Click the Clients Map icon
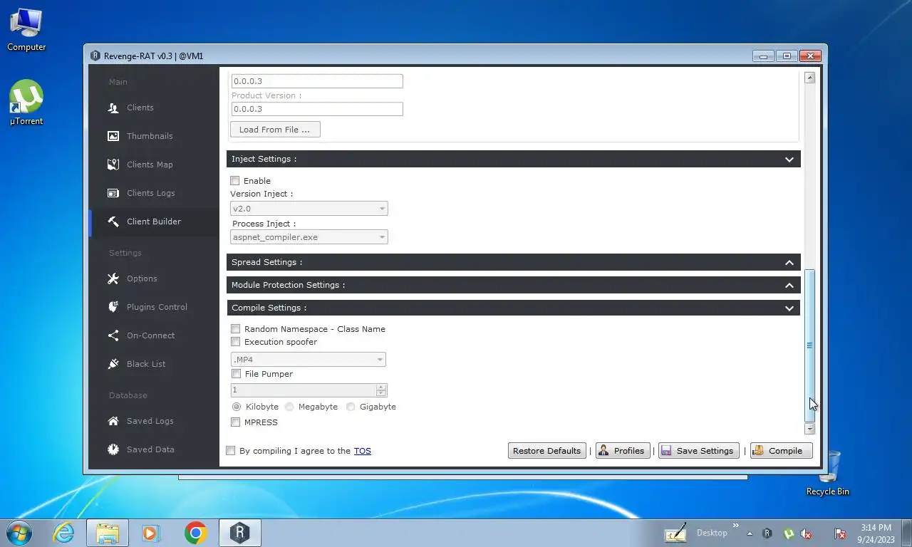This screenshot has width=912, height=547. (x=113, y=165)
